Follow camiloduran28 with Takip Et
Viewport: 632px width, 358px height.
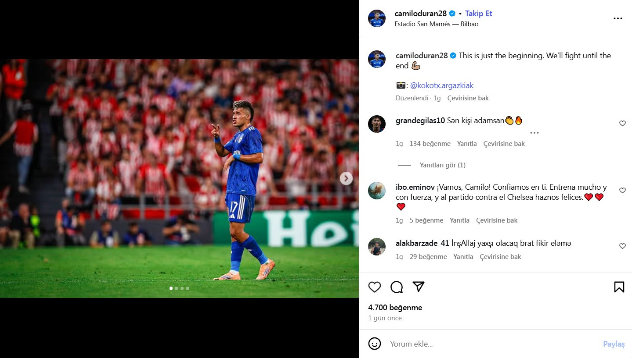[x=479, y=14]
